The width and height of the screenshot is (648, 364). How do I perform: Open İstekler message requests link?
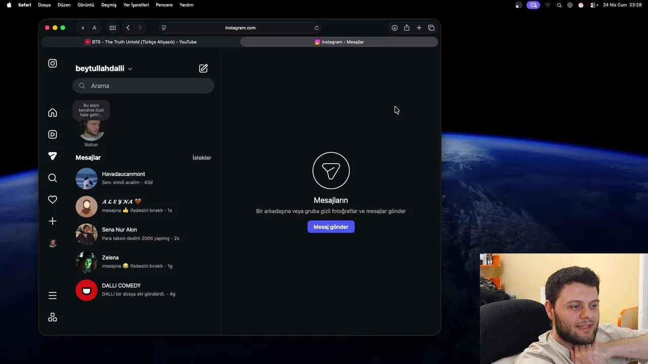(x=201, y=158)
